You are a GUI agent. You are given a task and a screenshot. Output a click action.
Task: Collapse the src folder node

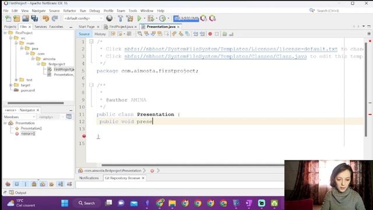10,38
